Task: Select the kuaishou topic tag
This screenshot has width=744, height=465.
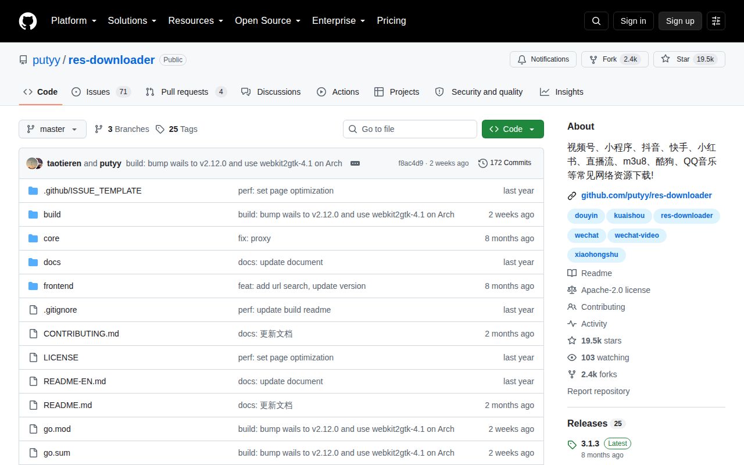Action: [629, 216]
